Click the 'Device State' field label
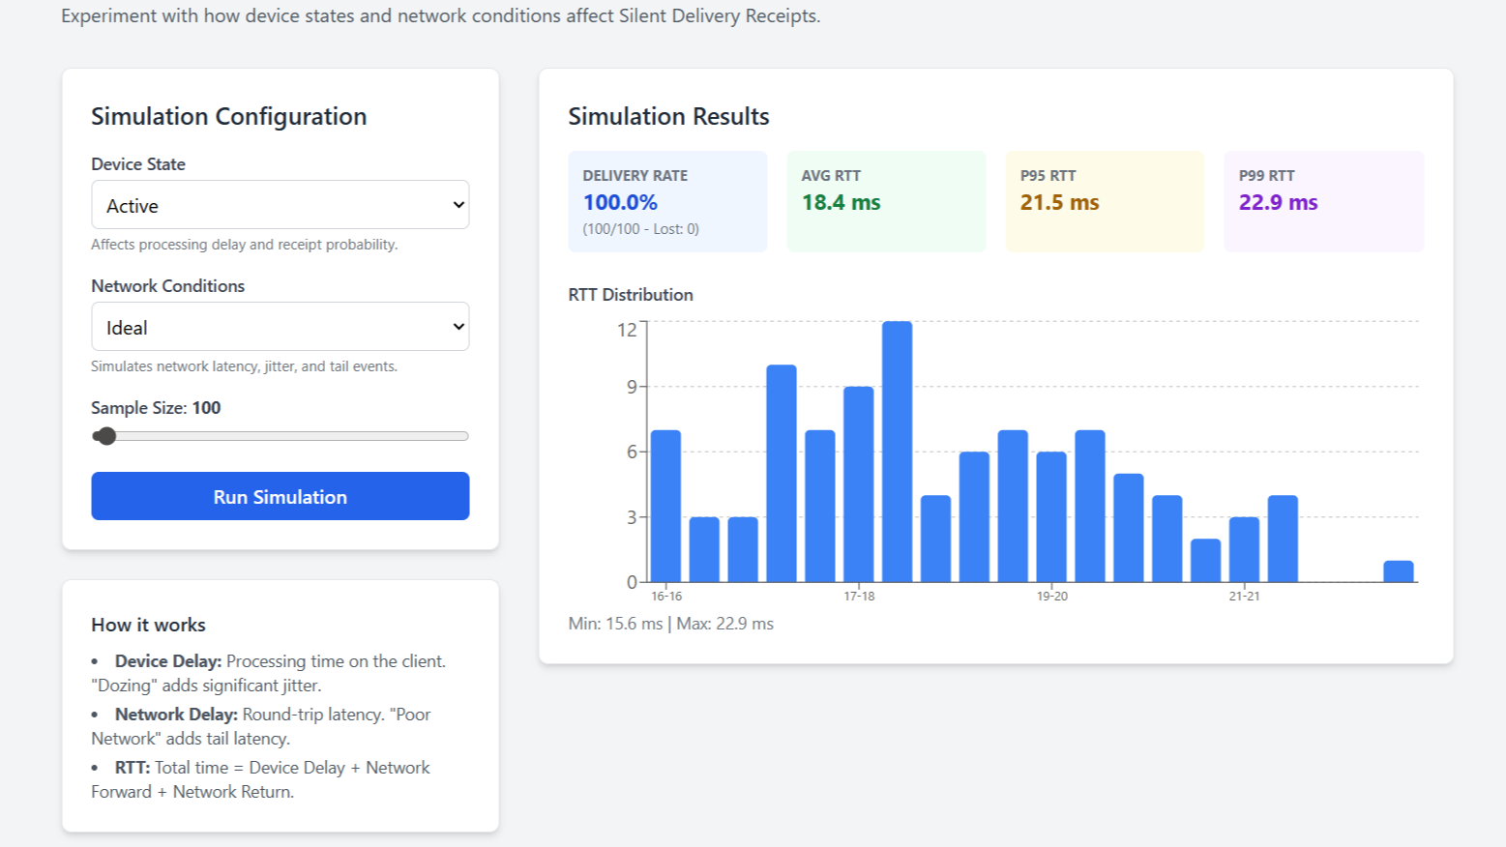 (x=138, y=164)
